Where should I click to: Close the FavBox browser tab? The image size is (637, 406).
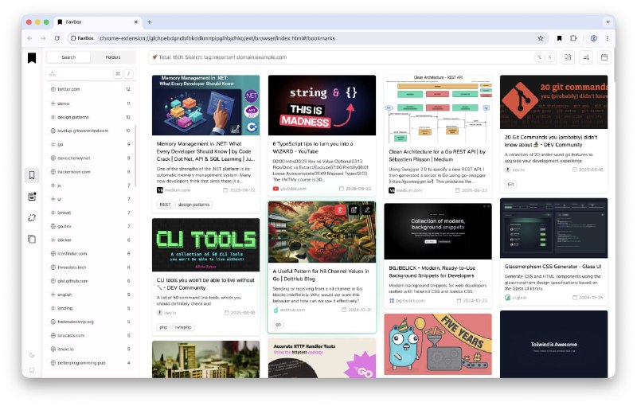[135, 22]
